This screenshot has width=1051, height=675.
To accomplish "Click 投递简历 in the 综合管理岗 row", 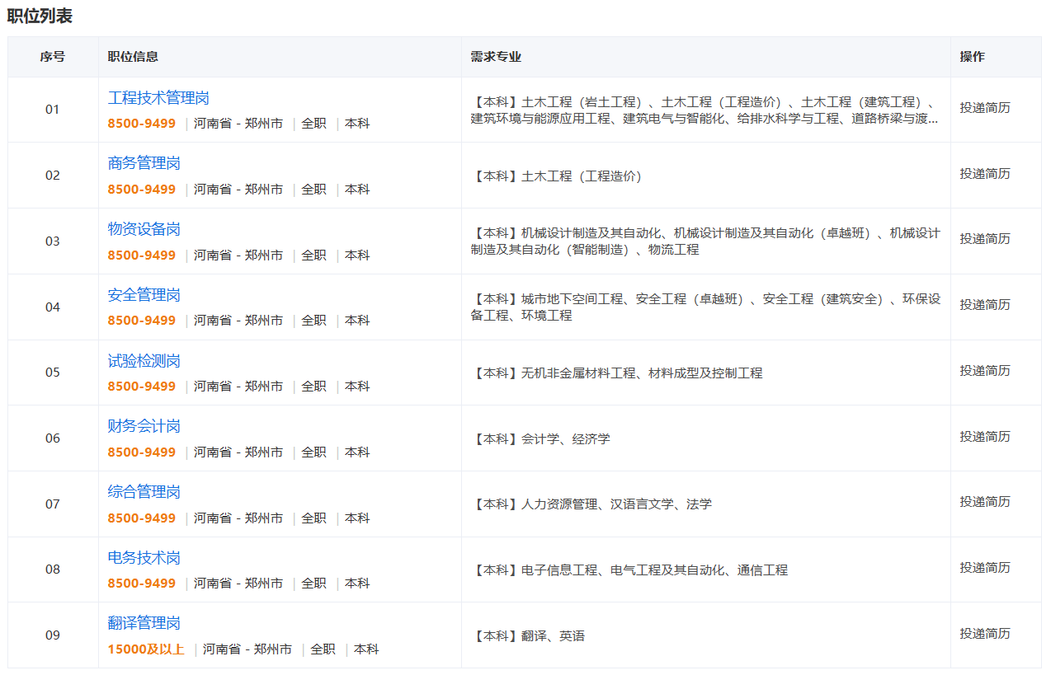I will point(984,502).
